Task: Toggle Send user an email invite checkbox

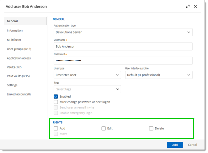Action: click(56, 107)
